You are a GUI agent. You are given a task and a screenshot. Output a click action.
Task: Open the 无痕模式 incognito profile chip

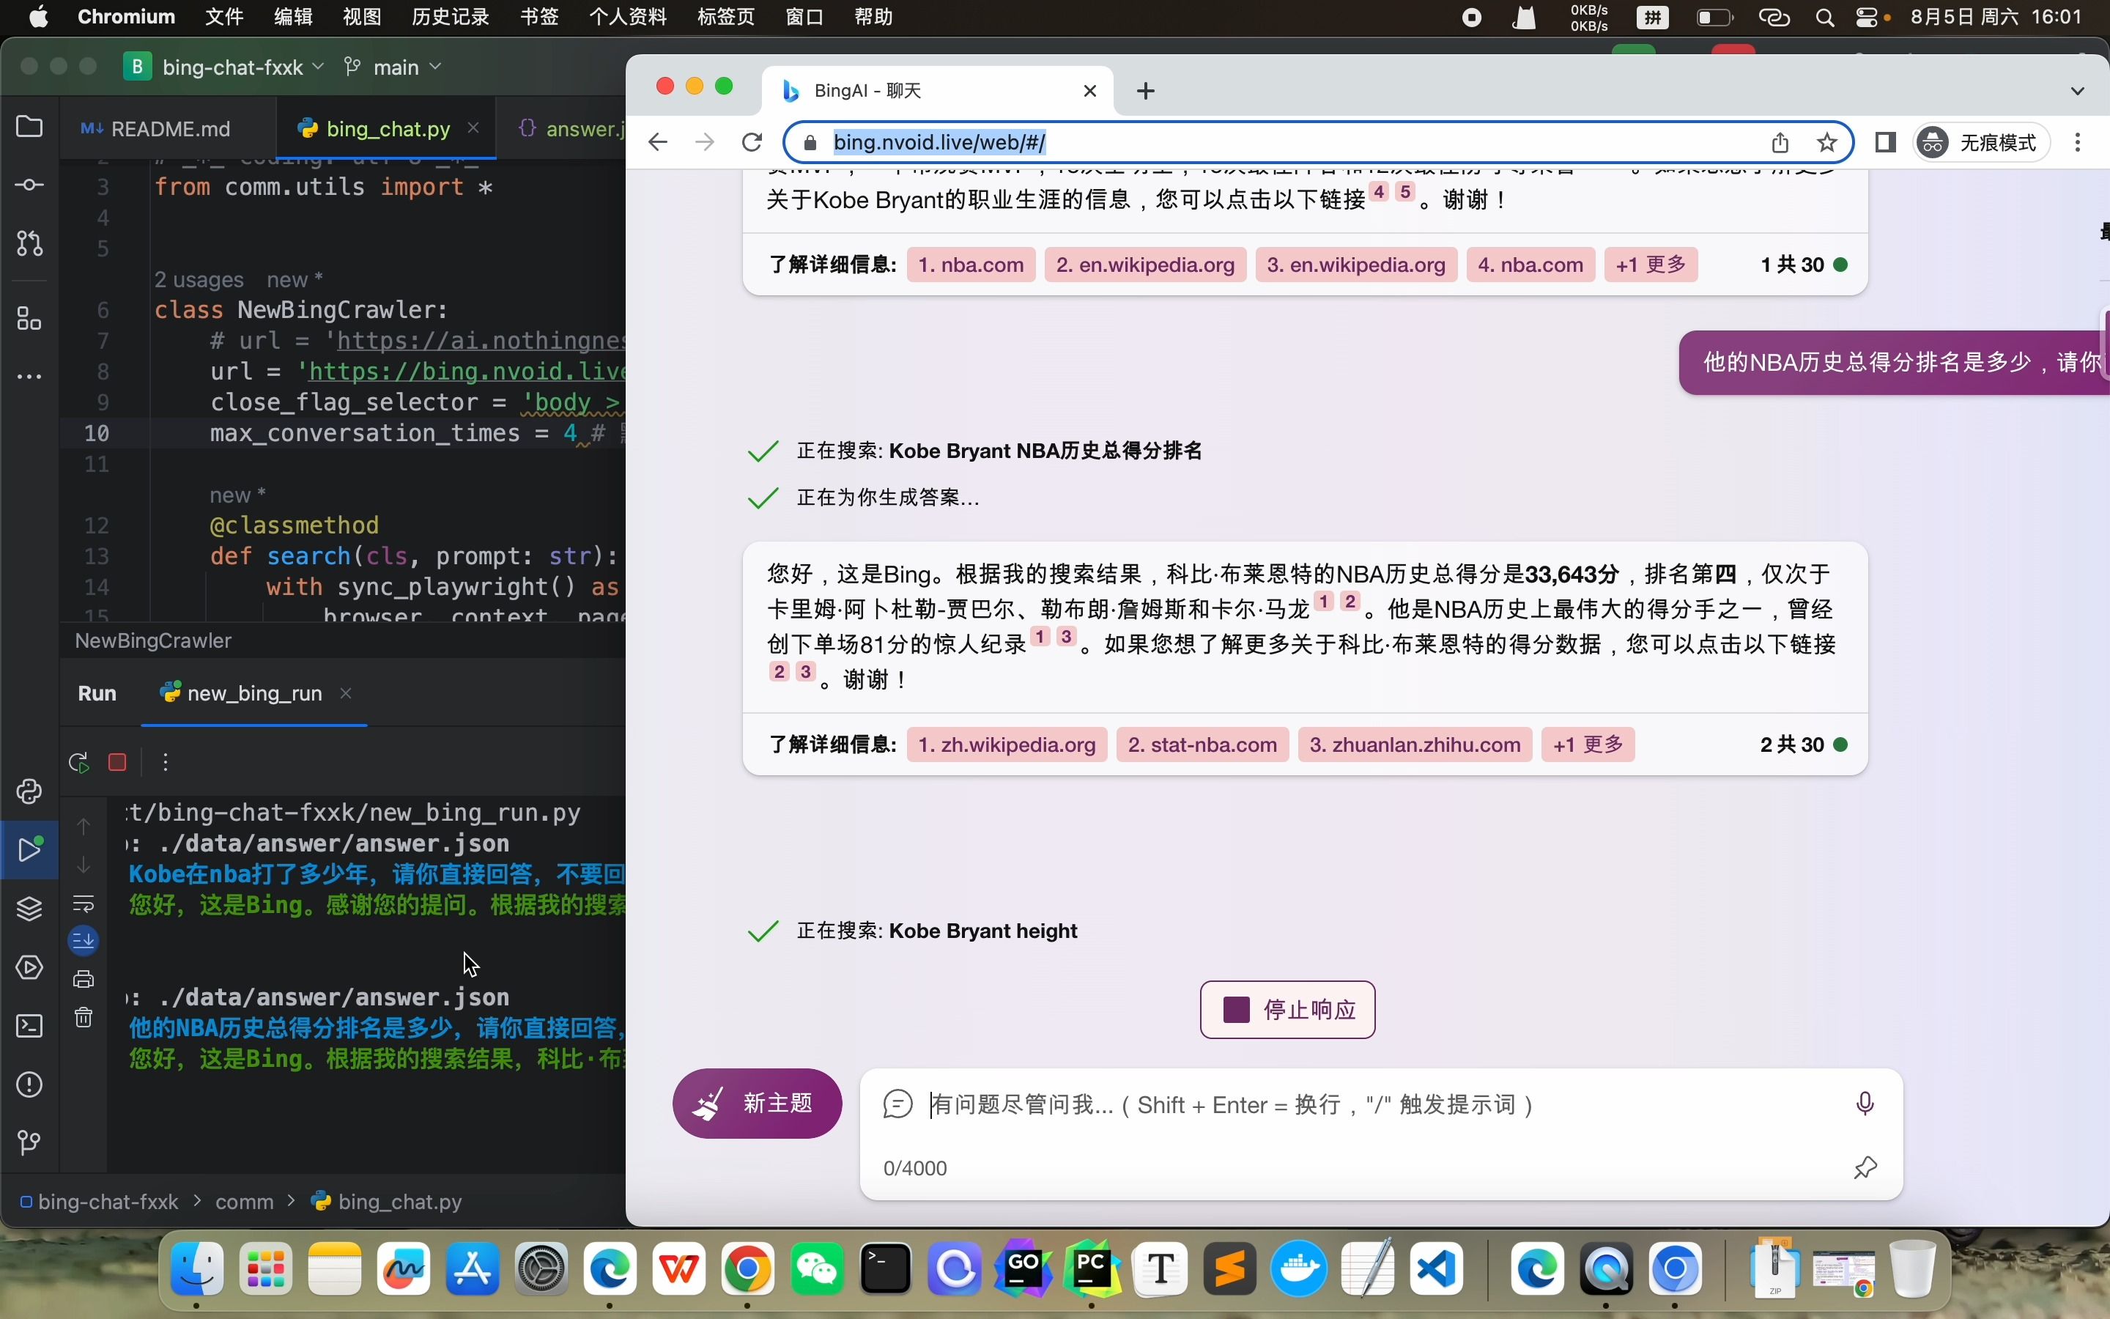click(1980, 142)
